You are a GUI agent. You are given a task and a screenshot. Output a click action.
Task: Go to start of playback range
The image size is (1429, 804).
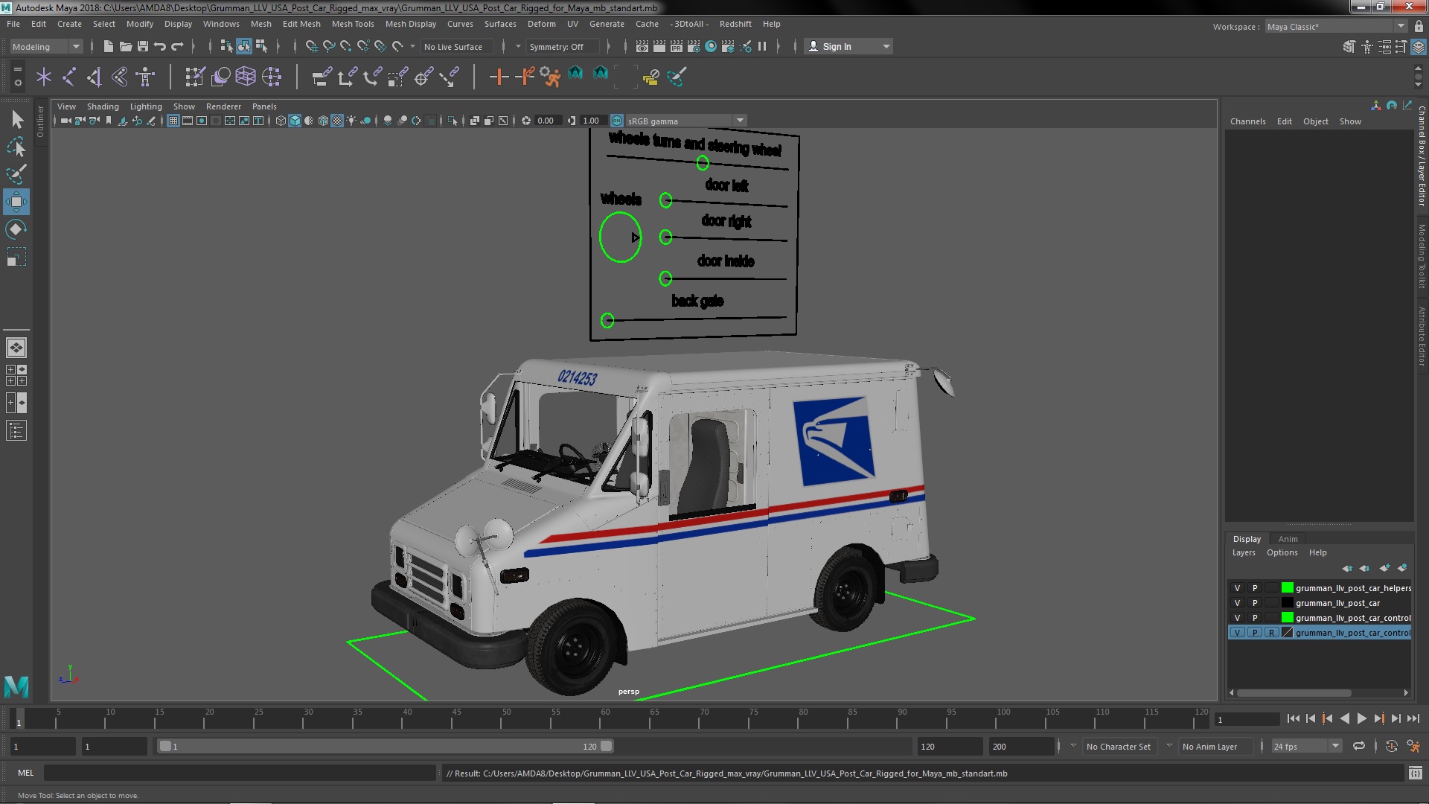click(x=1293, y=718)
